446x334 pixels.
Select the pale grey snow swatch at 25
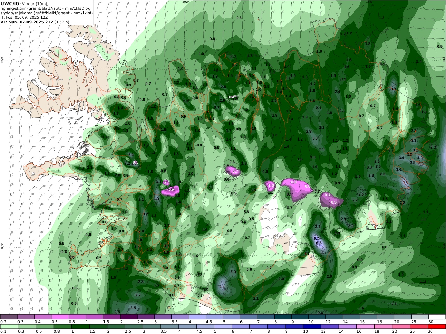pyautogui.click(x=420, y=317)
